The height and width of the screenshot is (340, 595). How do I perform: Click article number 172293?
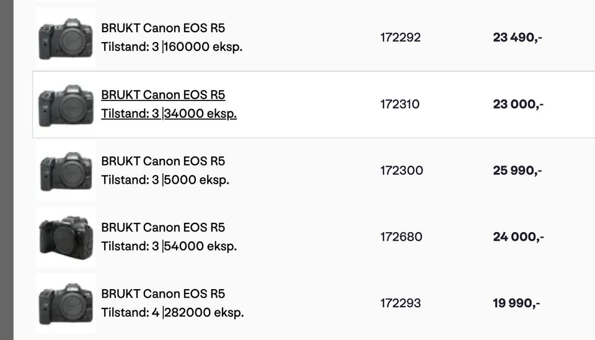coord(400,303)
